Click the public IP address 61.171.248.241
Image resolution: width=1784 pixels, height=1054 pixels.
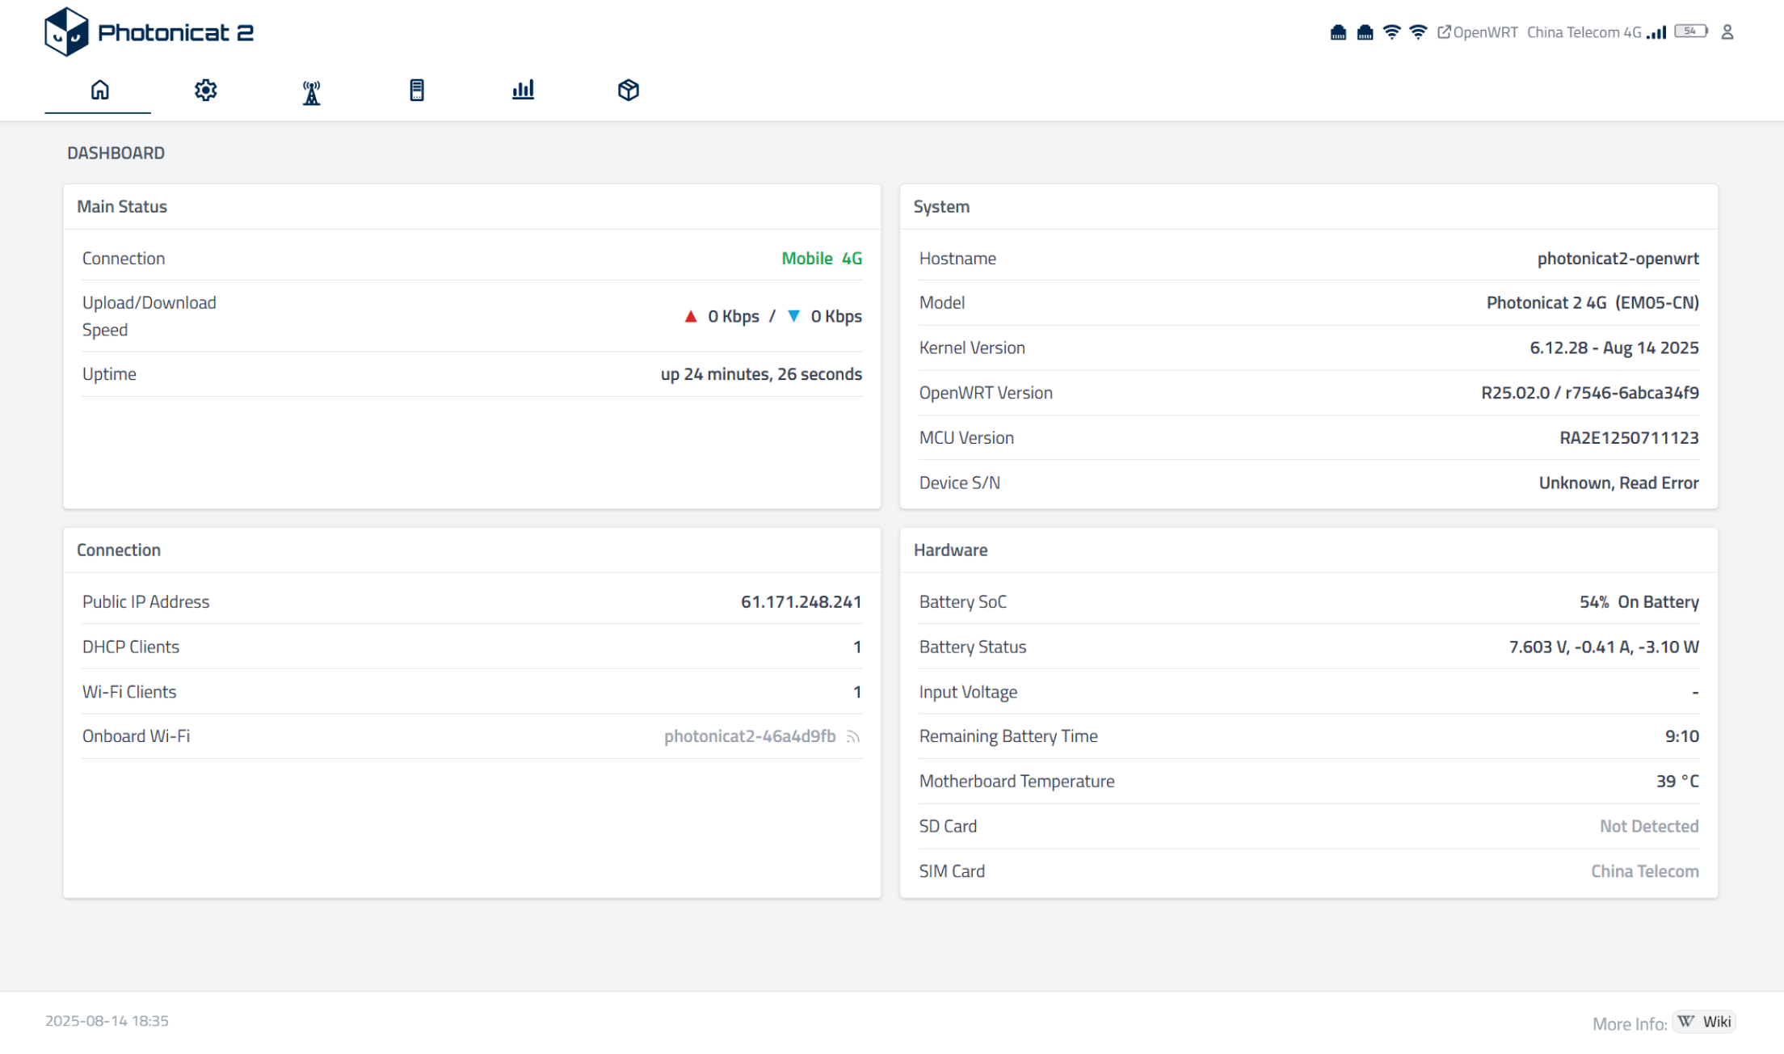801,602
